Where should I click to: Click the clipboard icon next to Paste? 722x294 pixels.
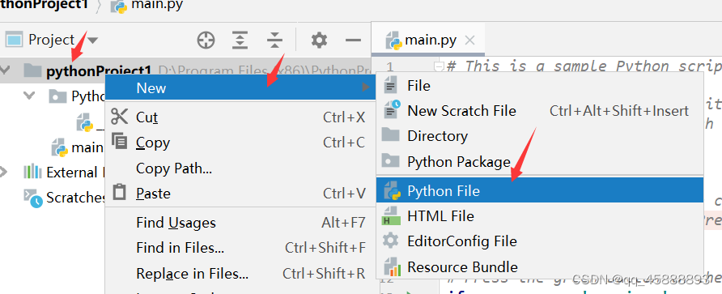tap(119, 192)
